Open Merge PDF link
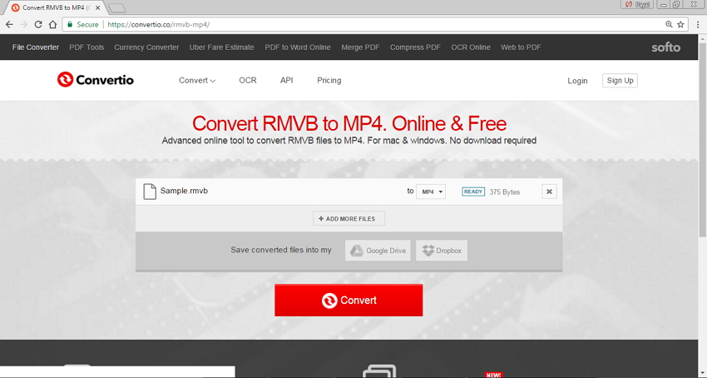The height and width of the screenshot is (378, 707). coord(360,47)
